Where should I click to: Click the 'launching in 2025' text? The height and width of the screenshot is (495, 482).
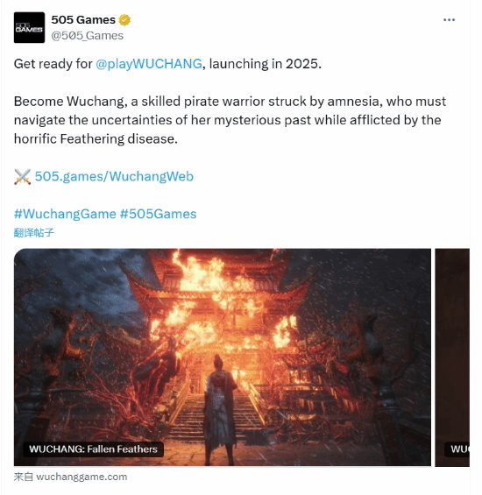[266, 64]
